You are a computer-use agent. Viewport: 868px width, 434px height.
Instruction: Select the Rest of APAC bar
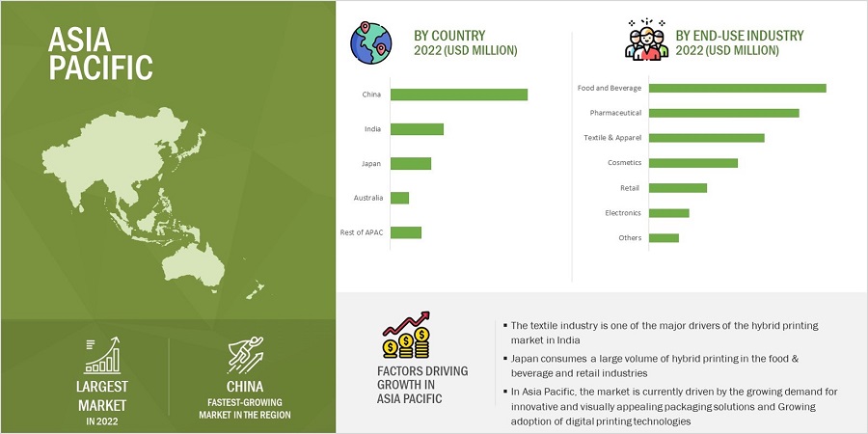406,232
